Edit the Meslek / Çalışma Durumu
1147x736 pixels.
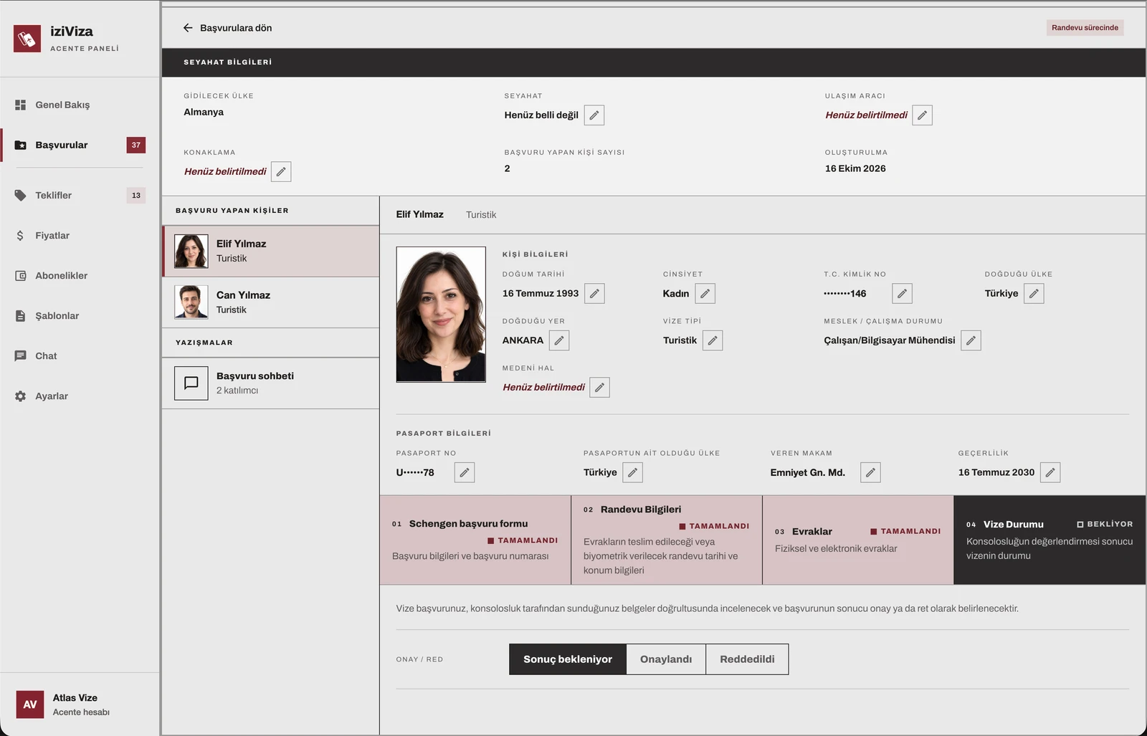971,340
